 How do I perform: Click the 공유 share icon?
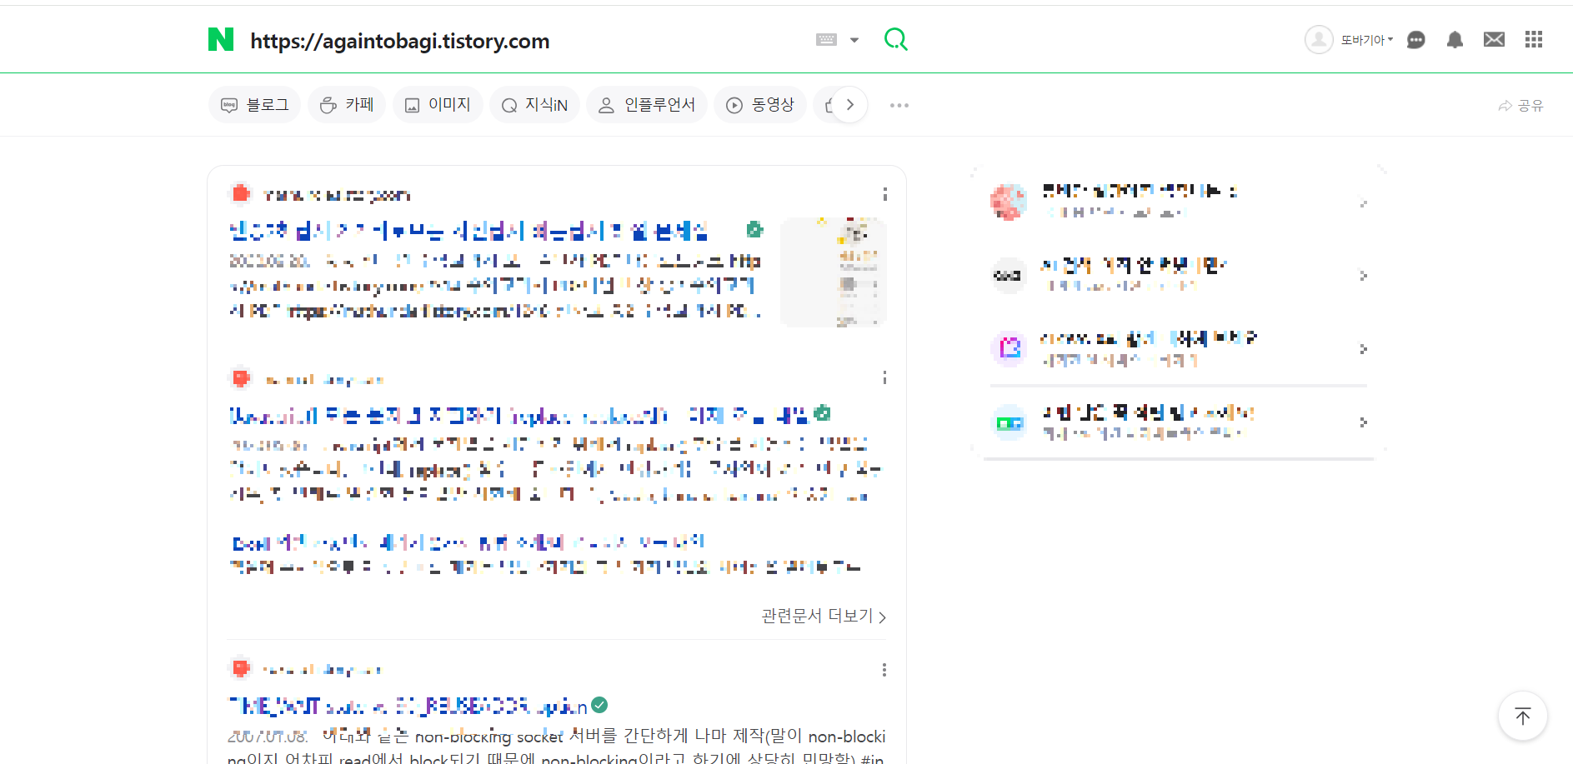[1520, 105]
